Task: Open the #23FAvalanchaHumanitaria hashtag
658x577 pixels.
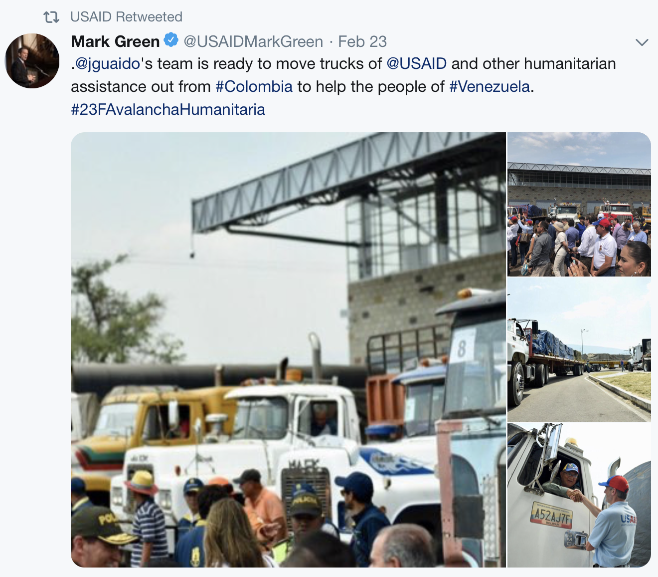Action: click(x=168, y=110)
